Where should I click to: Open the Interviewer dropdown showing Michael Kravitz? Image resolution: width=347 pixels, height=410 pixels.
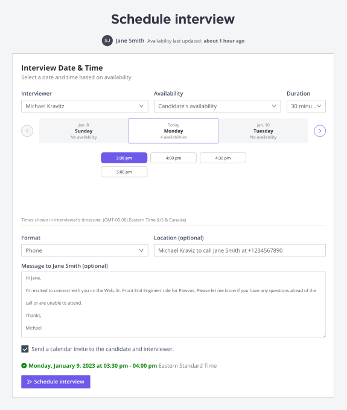click(84, 106)
